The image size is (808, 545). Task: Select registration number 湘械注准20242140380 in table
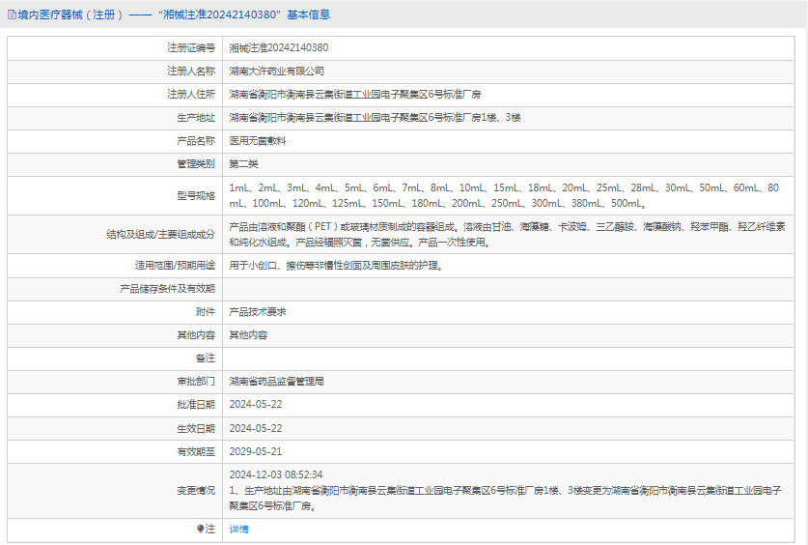pos(279,48)
